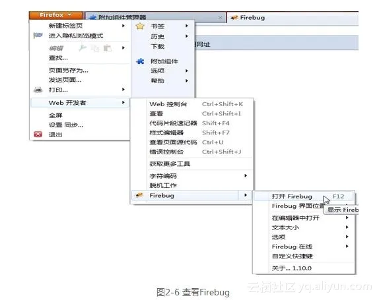Image resolution: width=379 pixels, height=300 pixels.
Task: Select 代码片段速记器
Action: point(192,123)
